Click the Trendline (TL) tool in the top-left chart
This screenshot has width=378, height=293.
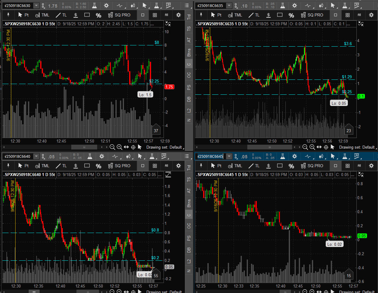(x=61, y=15)
